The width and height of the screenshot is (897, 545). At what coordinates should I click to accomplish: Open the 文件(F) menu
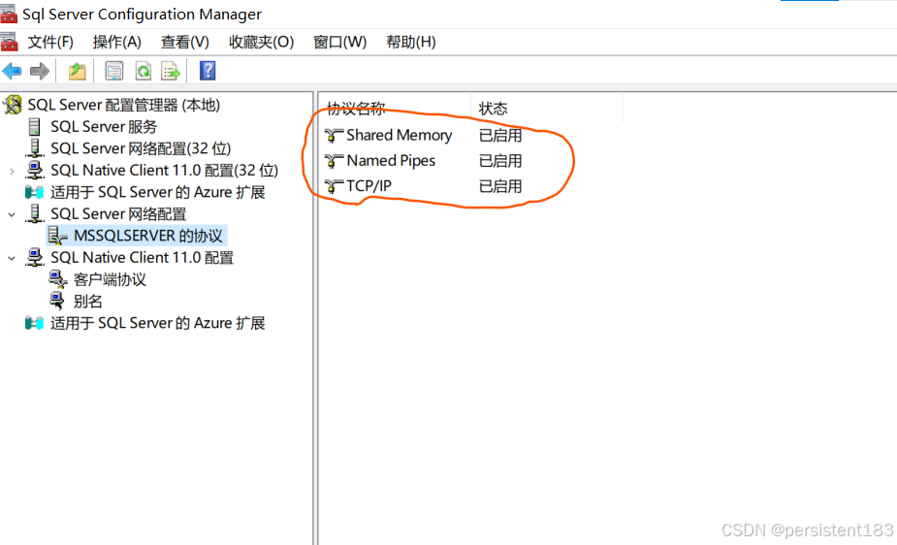pyautogui.click(x=50, y=42)
